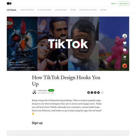
Task: Open the Career navigation item
Action: tap(73, 10)
